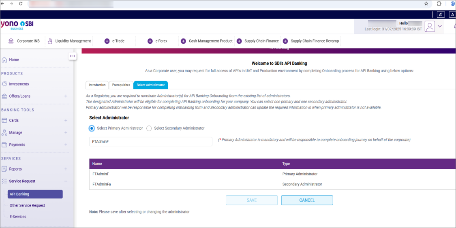Click the Investments piggy bank icon
This screenshot has width=456, height=228.
pos(4,84)
